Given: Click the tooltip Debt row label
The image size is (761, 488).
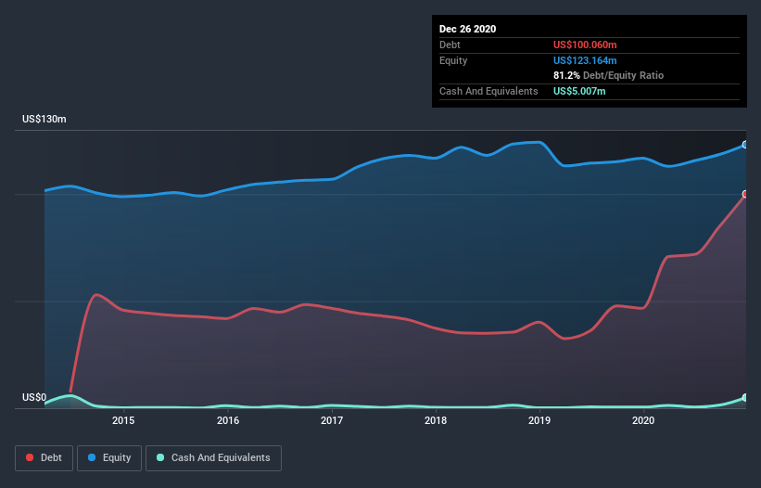Looking at the screenshot, I should tap(450, 45).
